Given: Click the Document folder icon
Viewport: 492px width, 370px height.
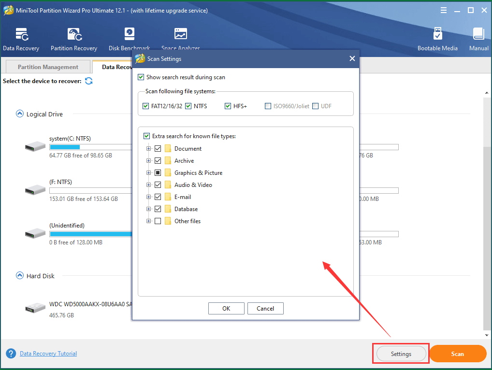Looking at the screenshot, I should (168, 149).
